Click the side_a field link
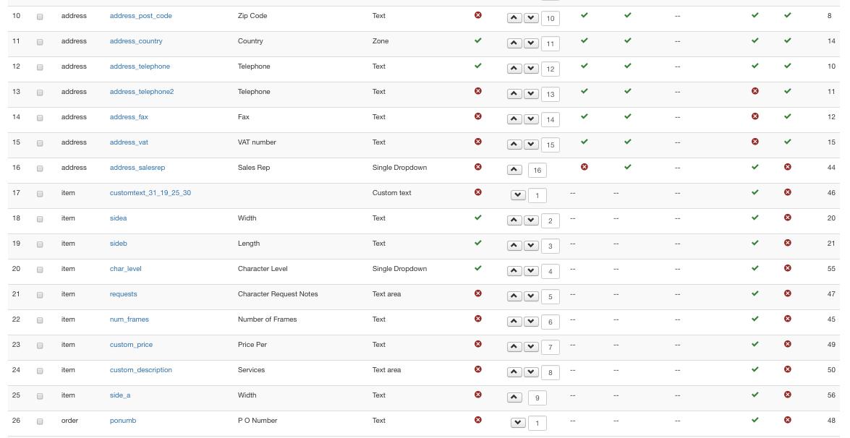Viewport: 850px width, 438px height. pyautogui.click(x=120, y=395)
